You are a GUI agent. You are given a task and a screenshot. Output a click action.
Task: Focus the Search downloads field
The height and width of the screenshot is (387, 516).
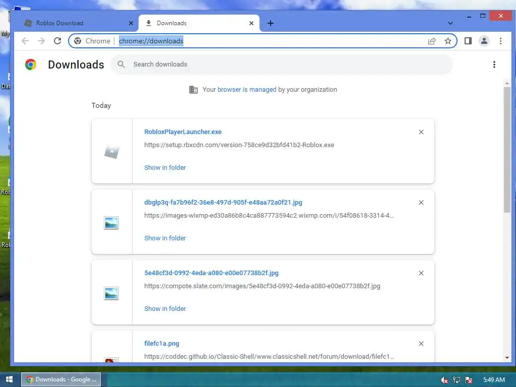282,64
